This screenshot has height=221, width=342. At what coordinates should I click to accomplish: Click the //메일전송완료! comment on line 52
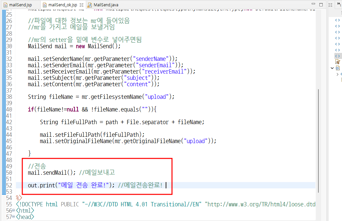140,185
